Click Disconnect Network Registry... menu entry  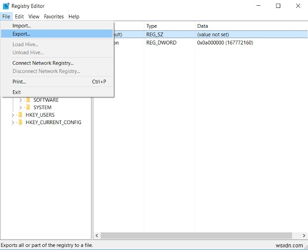tap(57, 71)
